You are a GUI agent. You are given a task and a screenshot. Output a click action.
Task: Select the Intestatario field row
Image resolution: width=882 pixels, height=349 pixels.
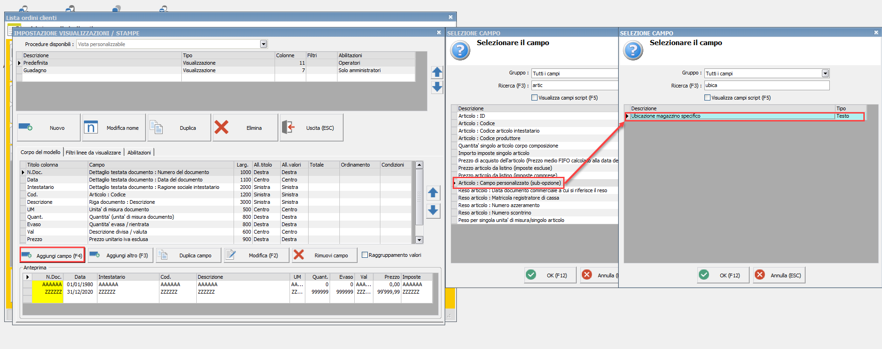tap(216, 187)
